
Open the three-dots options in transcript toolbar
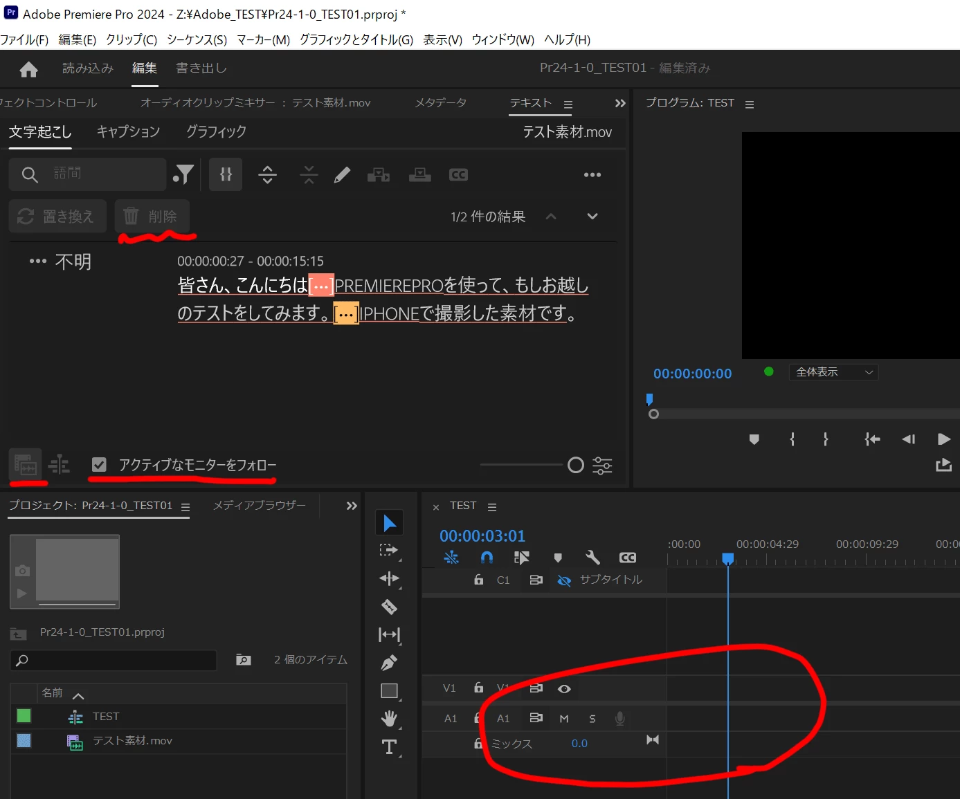592,175
